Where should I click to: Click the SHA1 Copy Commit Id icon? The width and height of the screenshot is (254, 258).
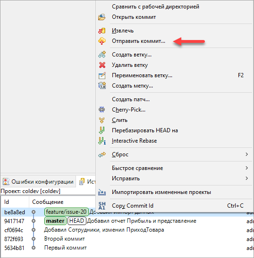[x=102, y=206]
